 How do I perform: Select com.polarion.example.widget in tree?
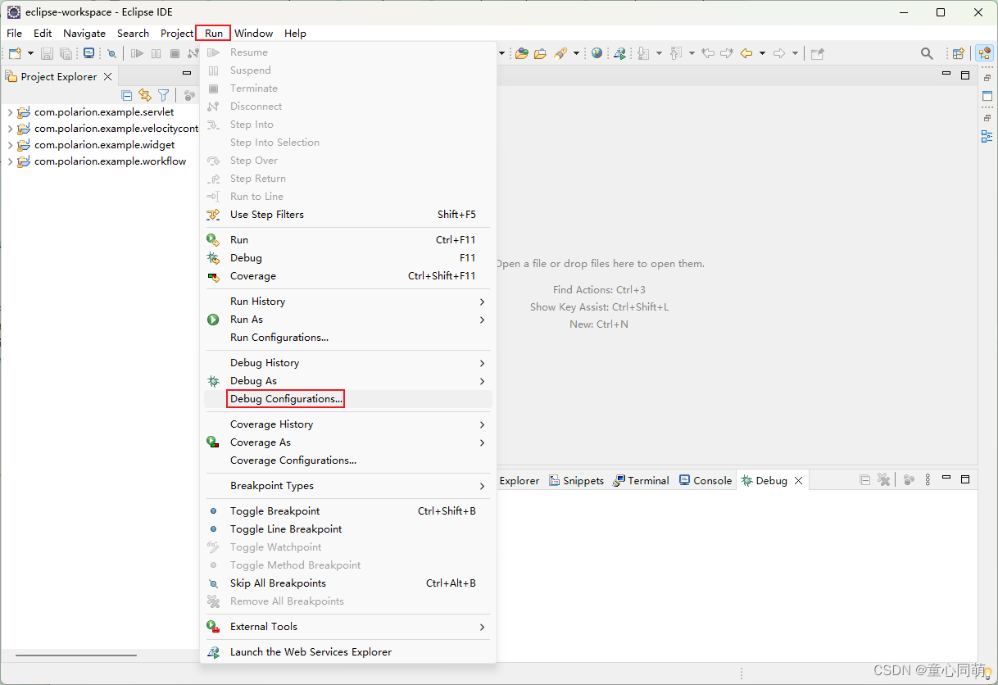104,145
